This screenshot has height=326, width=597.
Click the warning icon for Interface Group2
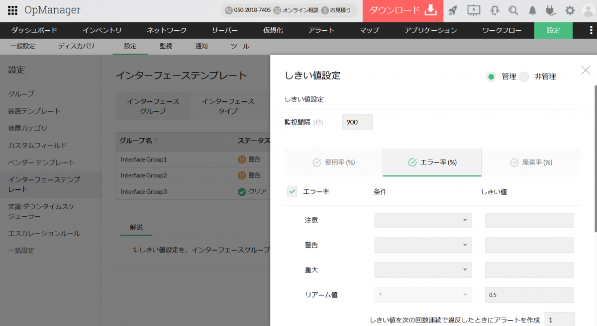pos(242,175)
